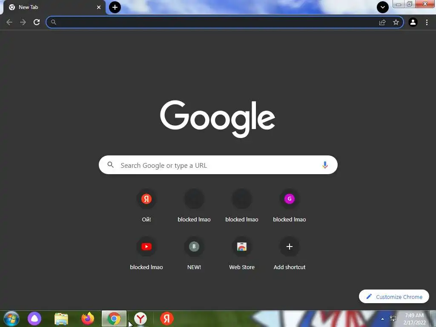This screenshot has height=327, width=436.
Task: Start voice search with the microphone icon
Action: coord(325,165)
